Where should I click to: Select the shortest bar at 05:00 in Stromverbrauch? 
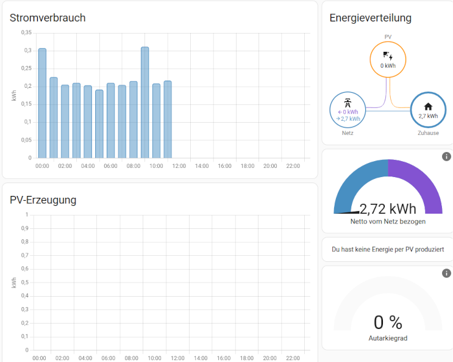pyautogui.click(x=99, y=124)
